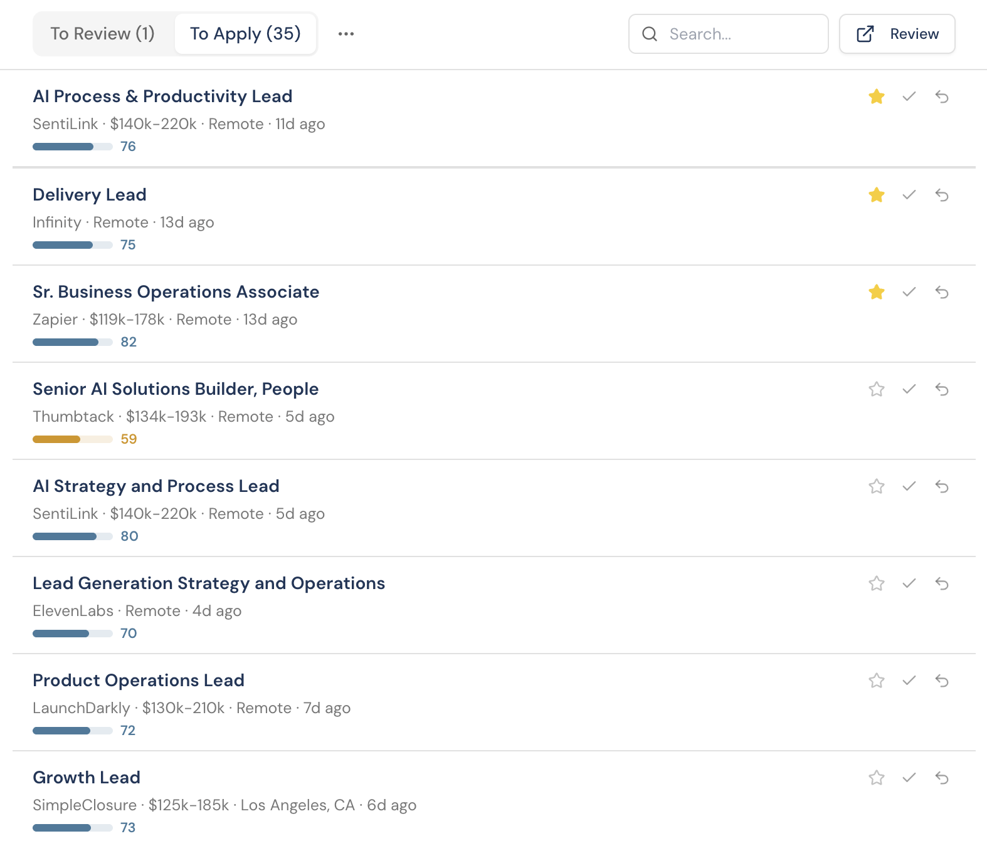
Task: Click checkmark for Senior AI Solutions Builder
Action: pos(909,389)
